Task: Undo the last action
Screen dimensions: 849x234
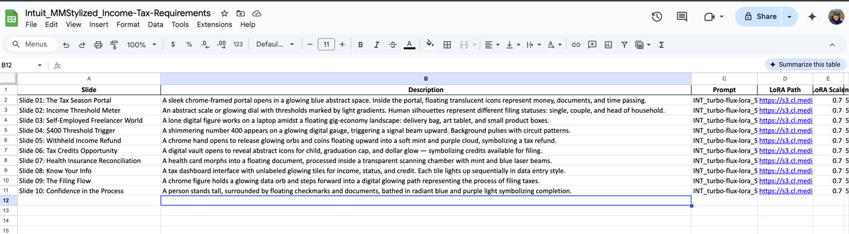Action: click(x=66, y=45)
